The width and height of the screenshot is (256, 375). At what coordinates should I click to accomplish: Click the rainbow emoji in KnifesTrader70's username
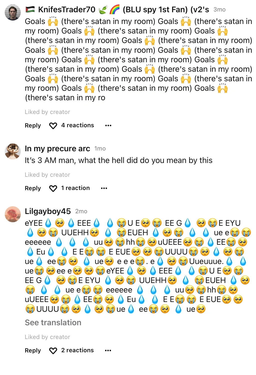pos(115,9)
